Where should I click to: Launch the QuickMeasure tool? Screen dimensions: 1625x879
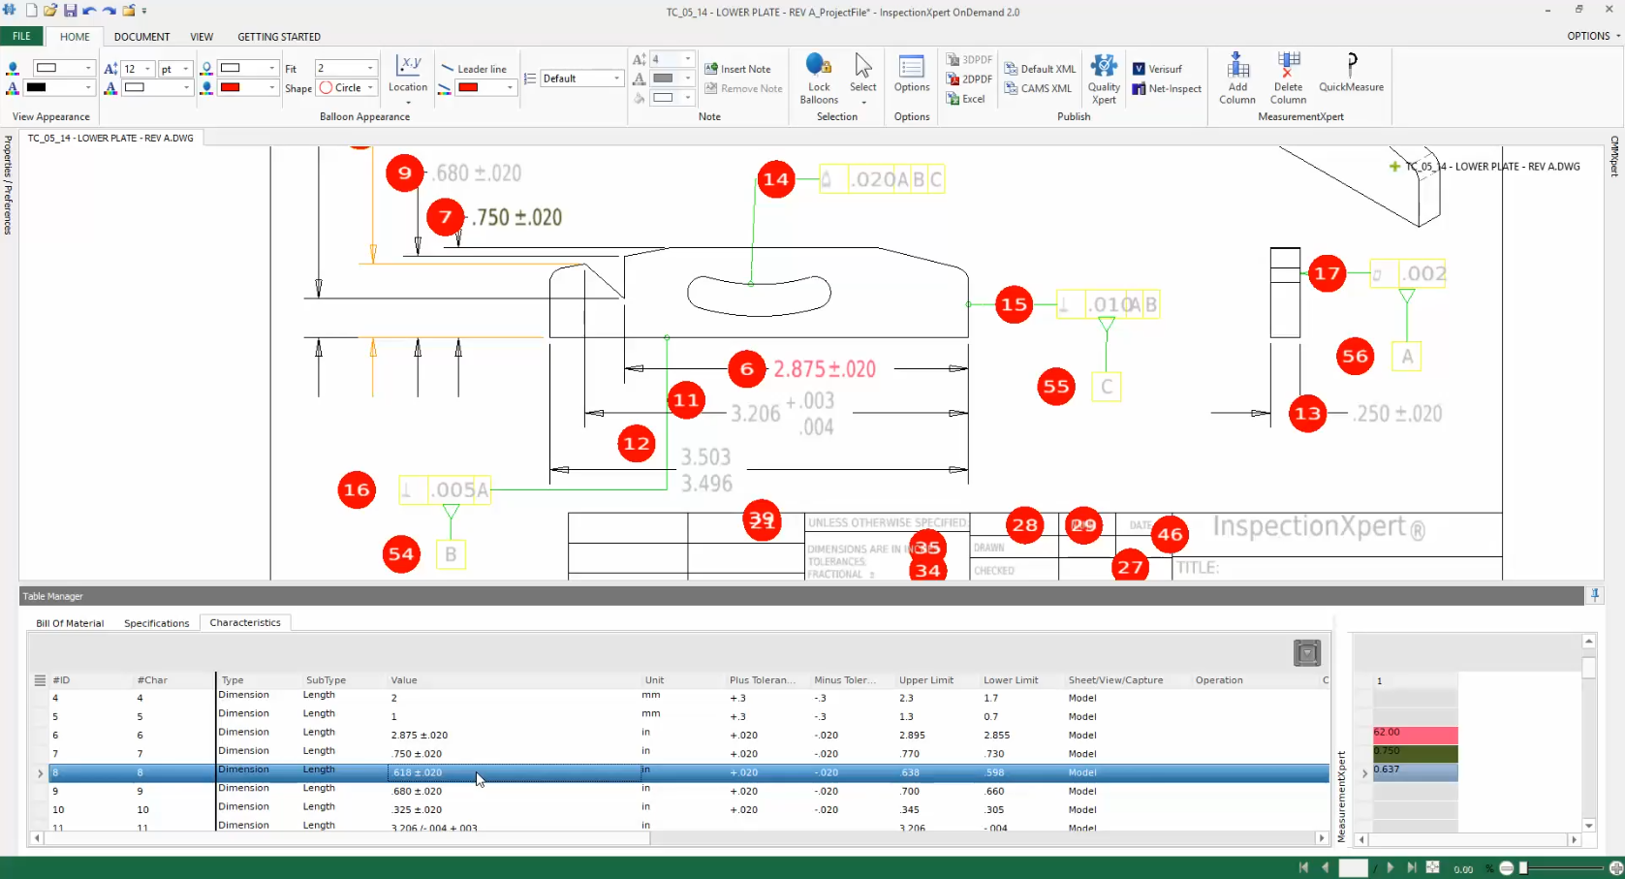1351,78
